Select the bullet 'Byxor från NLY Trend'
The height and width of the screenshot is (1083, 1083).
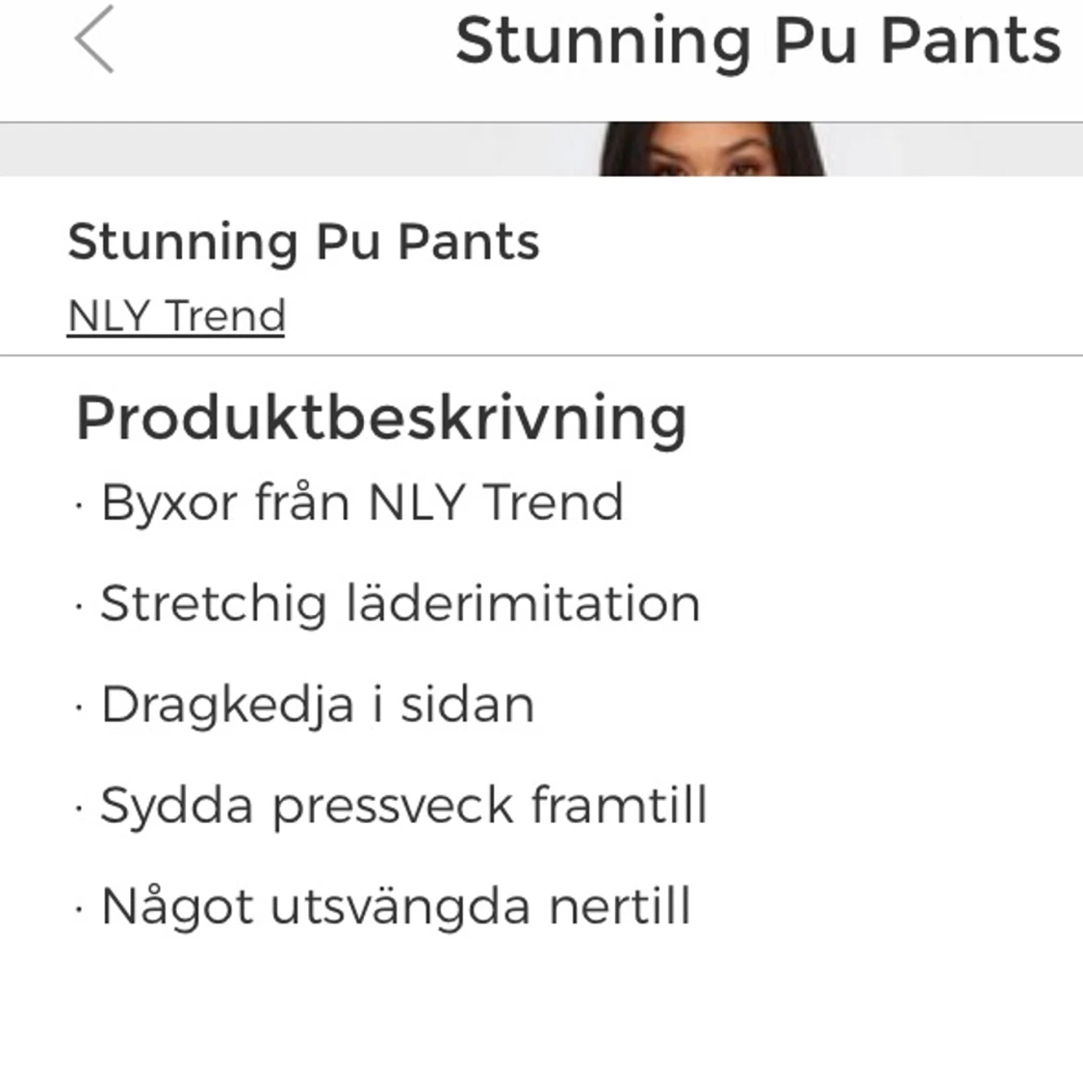[361, 502]
